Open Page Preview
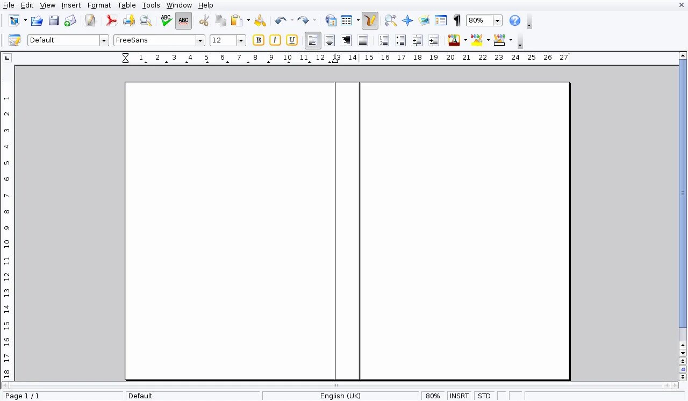Screen dimensions: 688x401 (145, 21)
